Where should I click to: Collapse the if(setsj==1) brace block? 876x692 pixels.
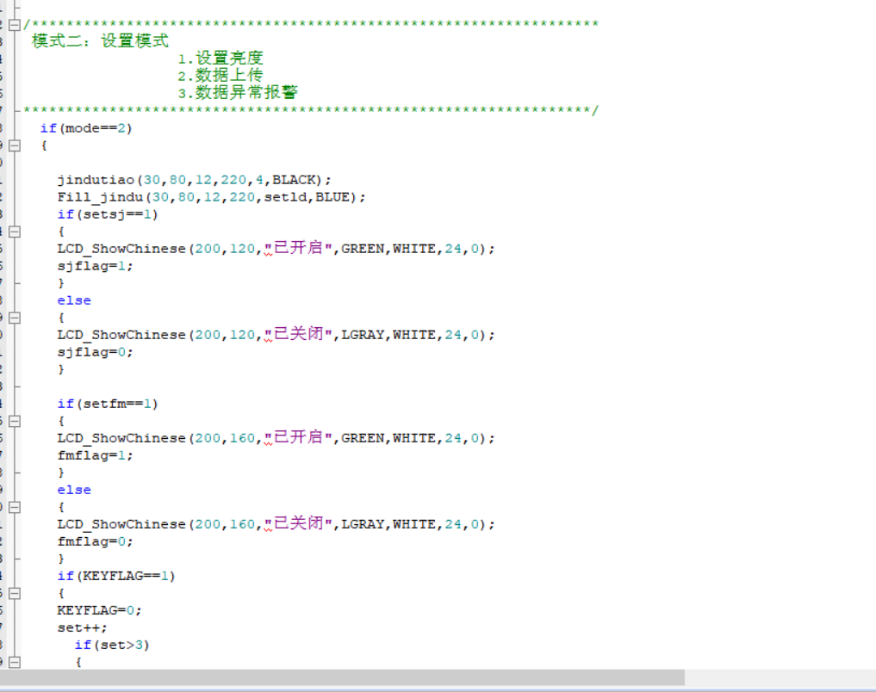14,232
